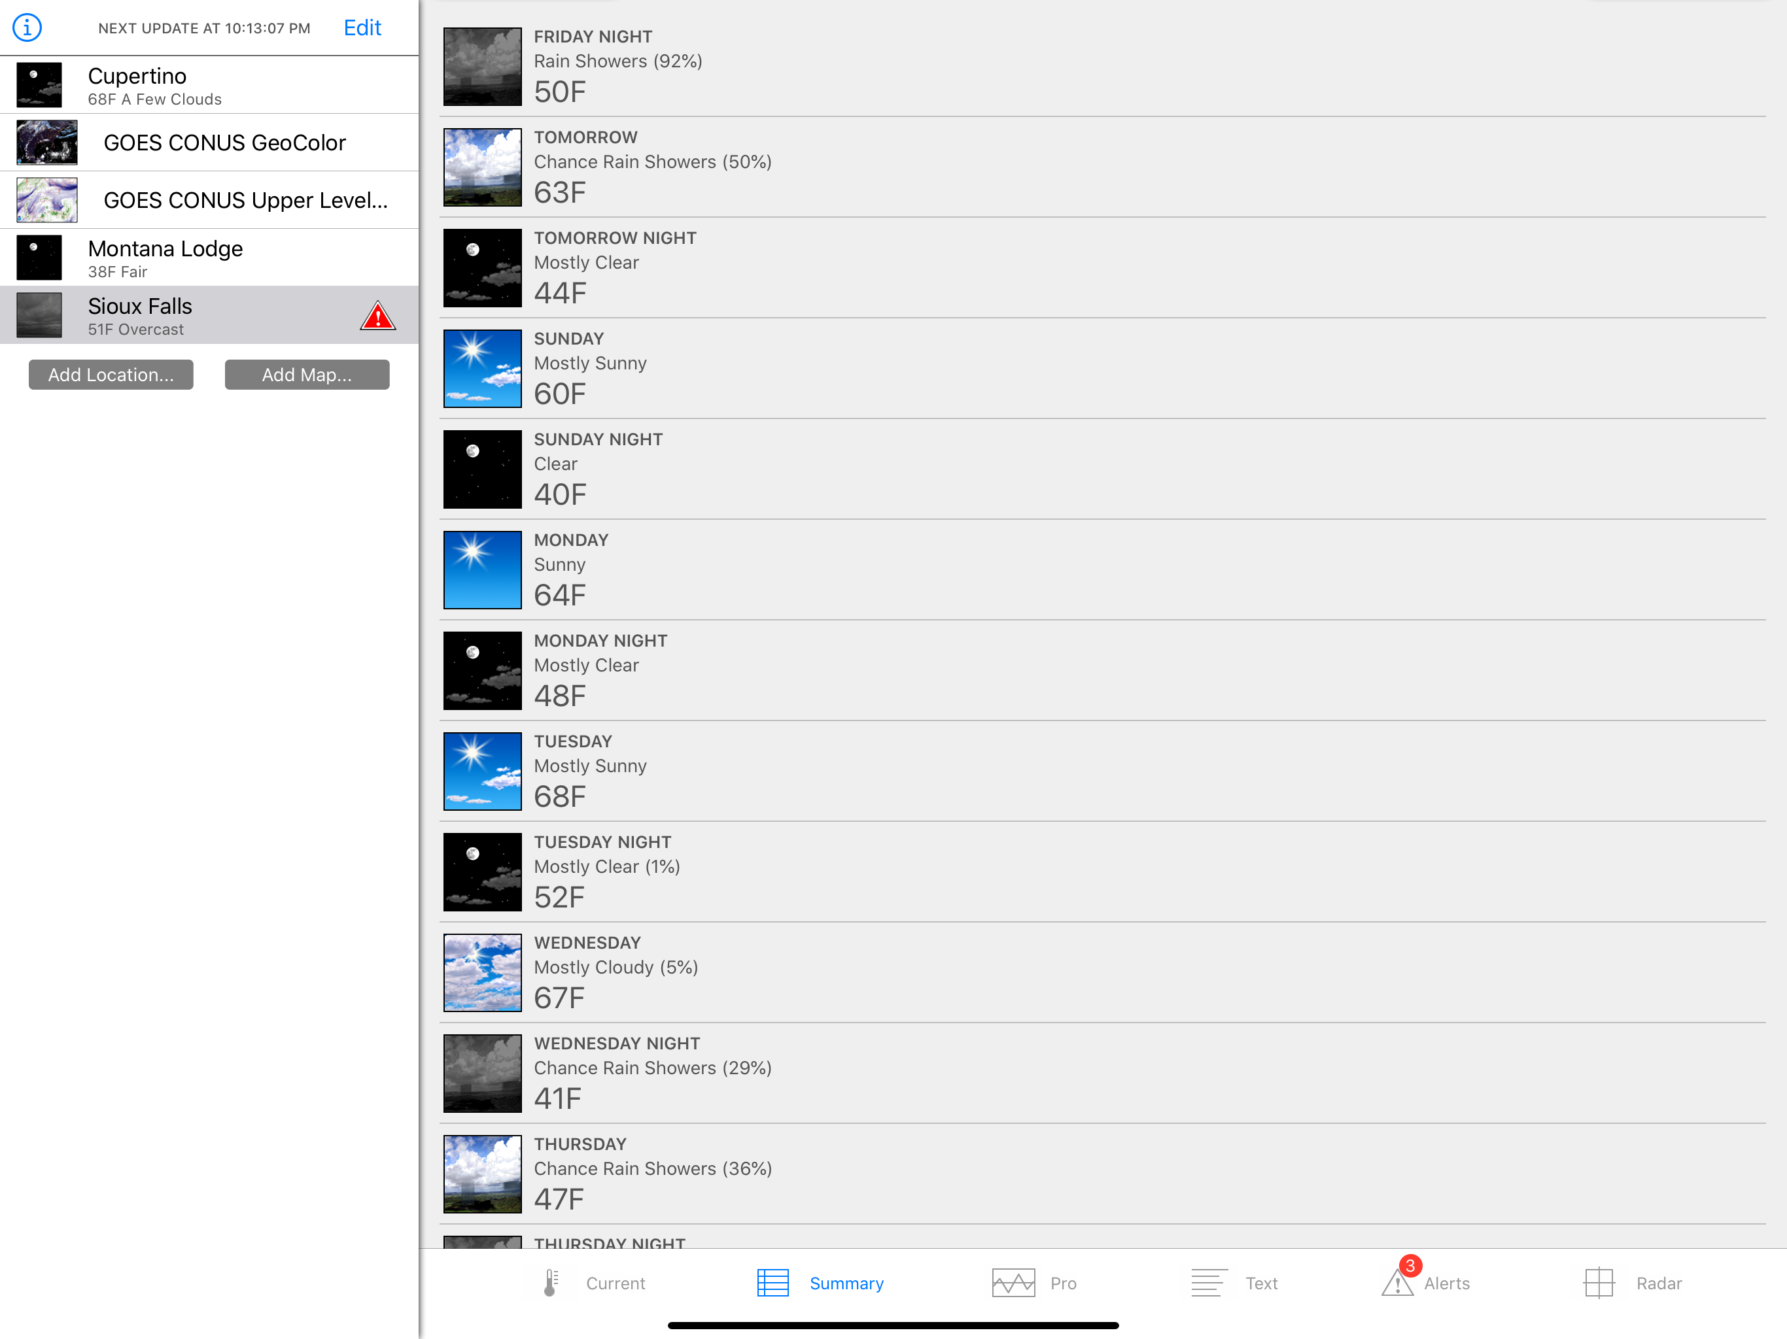Viewport: 1787px width, 1339px height.
Task: Tap the Friday Night forecast thumbnail
Action: (482, 66)
